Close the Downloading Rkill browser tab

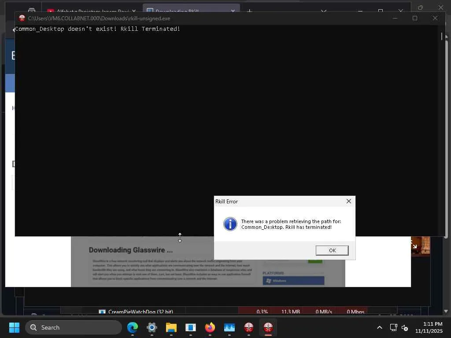coord(233,11)
